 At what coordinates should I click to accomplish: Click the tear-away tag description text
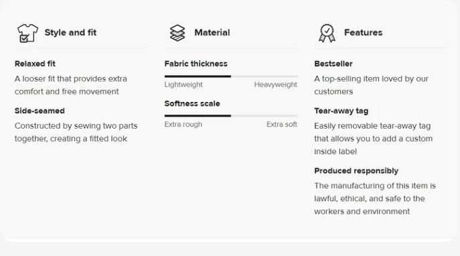pyautogui.click(x=373, y=139)
